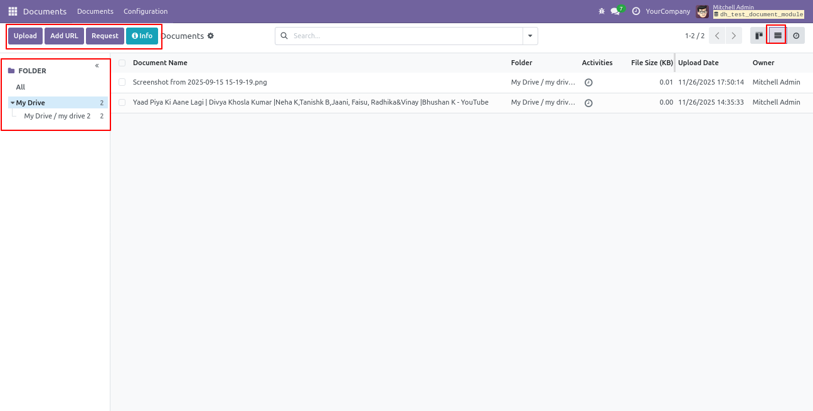This screenshot has width=813, height=411.
Task: Open the activities clock in top bar
Action: click(636, 11)
